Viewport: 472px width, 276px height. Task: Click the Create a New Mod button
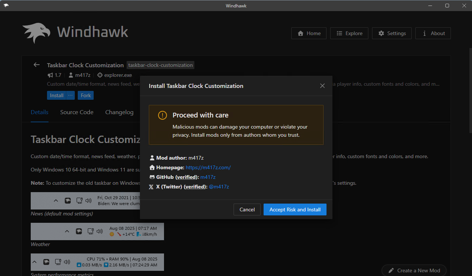(x=414, y=270)
